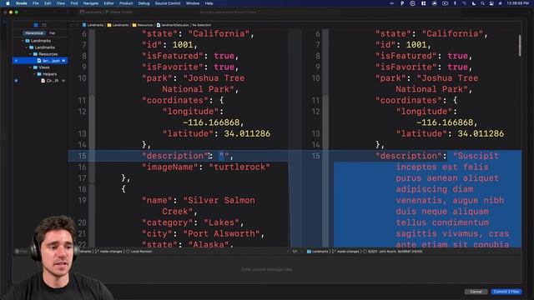Select the folder view icon beside it
The height and width of the screenshot is (300, 534).
[x=44, y=25]
